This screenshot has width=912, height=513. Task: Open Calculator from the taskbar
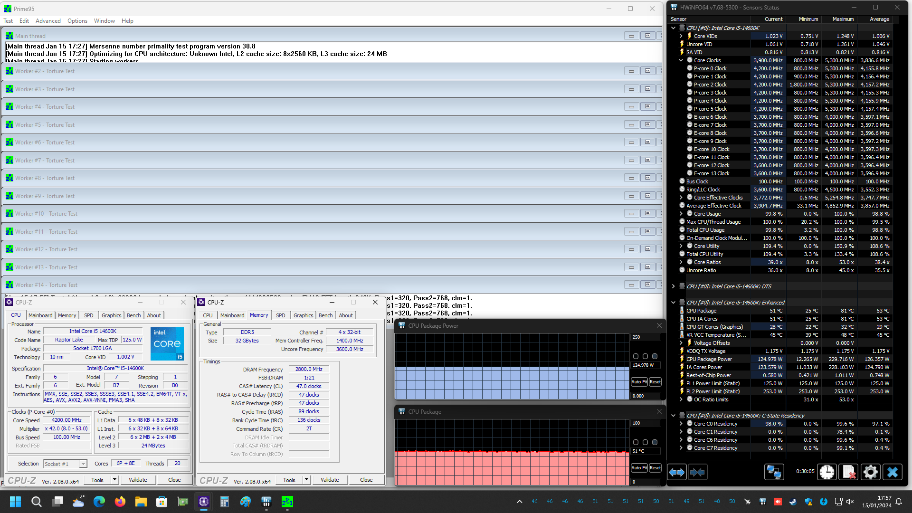tap(225, 502)
